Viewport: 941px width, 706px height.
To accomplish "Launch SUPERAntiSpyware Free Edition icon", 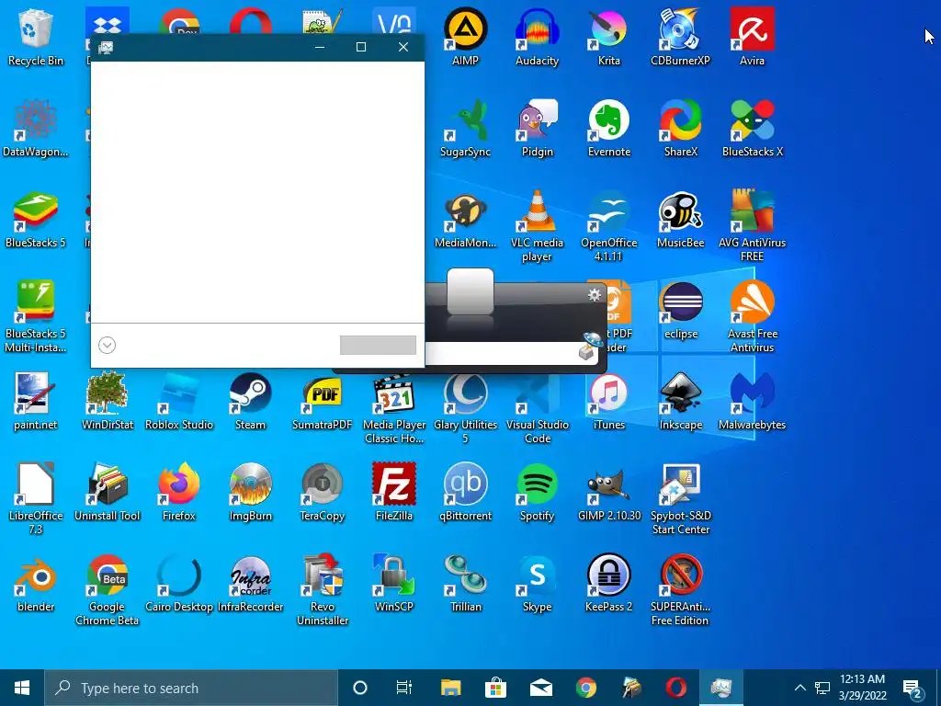I will pyautogui.click(x=681, y=590).
